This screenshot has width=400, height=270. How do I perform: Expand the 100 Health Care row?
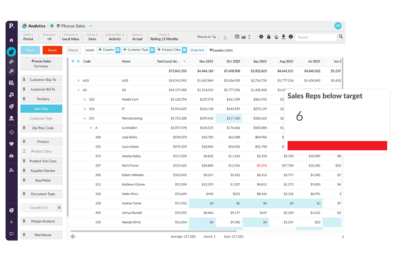tap(84, 100)
